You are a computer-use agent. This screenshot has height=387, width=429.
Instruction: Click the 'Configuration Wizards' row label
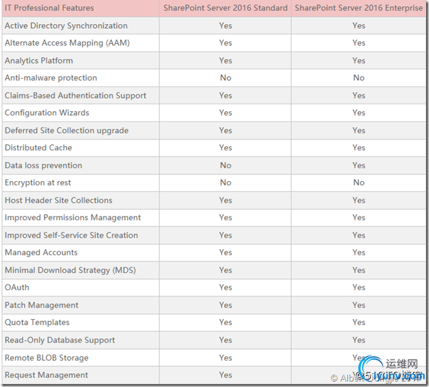tap(47, 113)
